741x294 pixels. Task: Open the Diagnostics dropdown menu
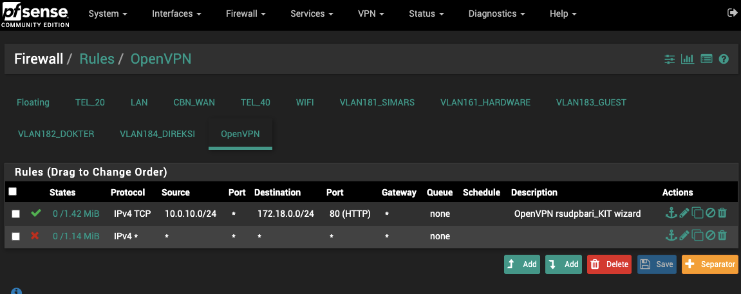click(x=496, y=14)
